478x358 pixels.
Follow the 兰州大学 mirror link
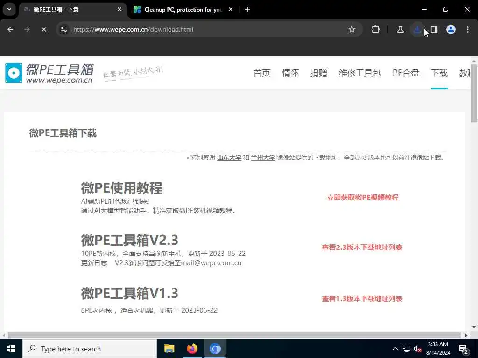[263, 158]
